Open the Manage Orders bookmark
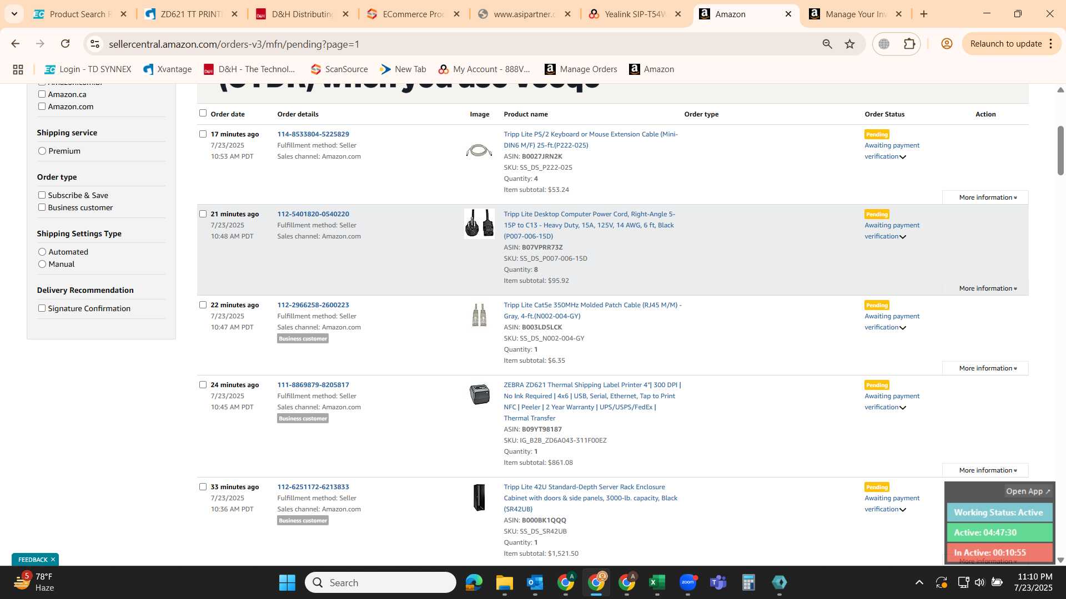Image resolution: width=1066 pixels, height=599 pixels. pos(581,69)
